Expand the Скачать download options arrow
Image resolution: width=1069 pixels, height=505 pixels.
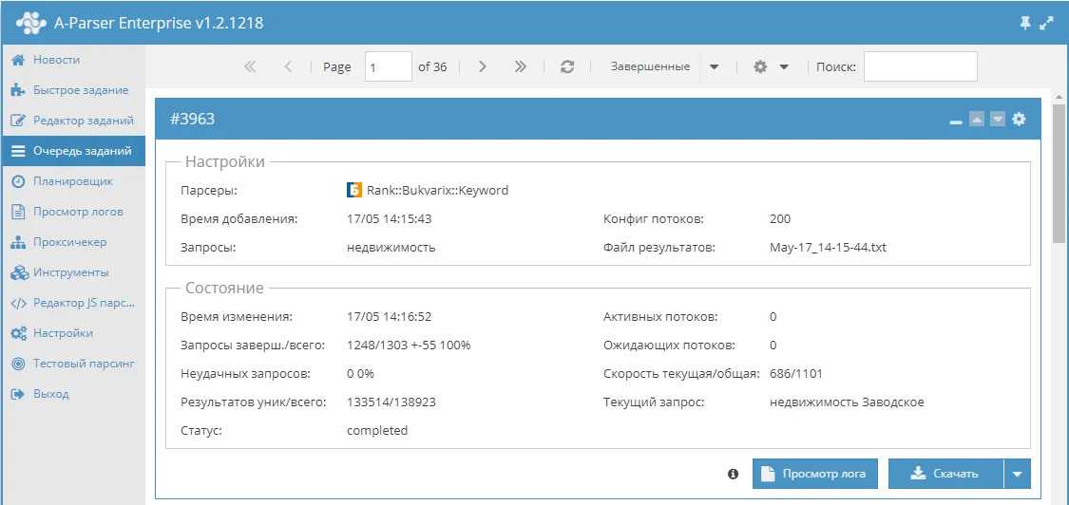1018,474
